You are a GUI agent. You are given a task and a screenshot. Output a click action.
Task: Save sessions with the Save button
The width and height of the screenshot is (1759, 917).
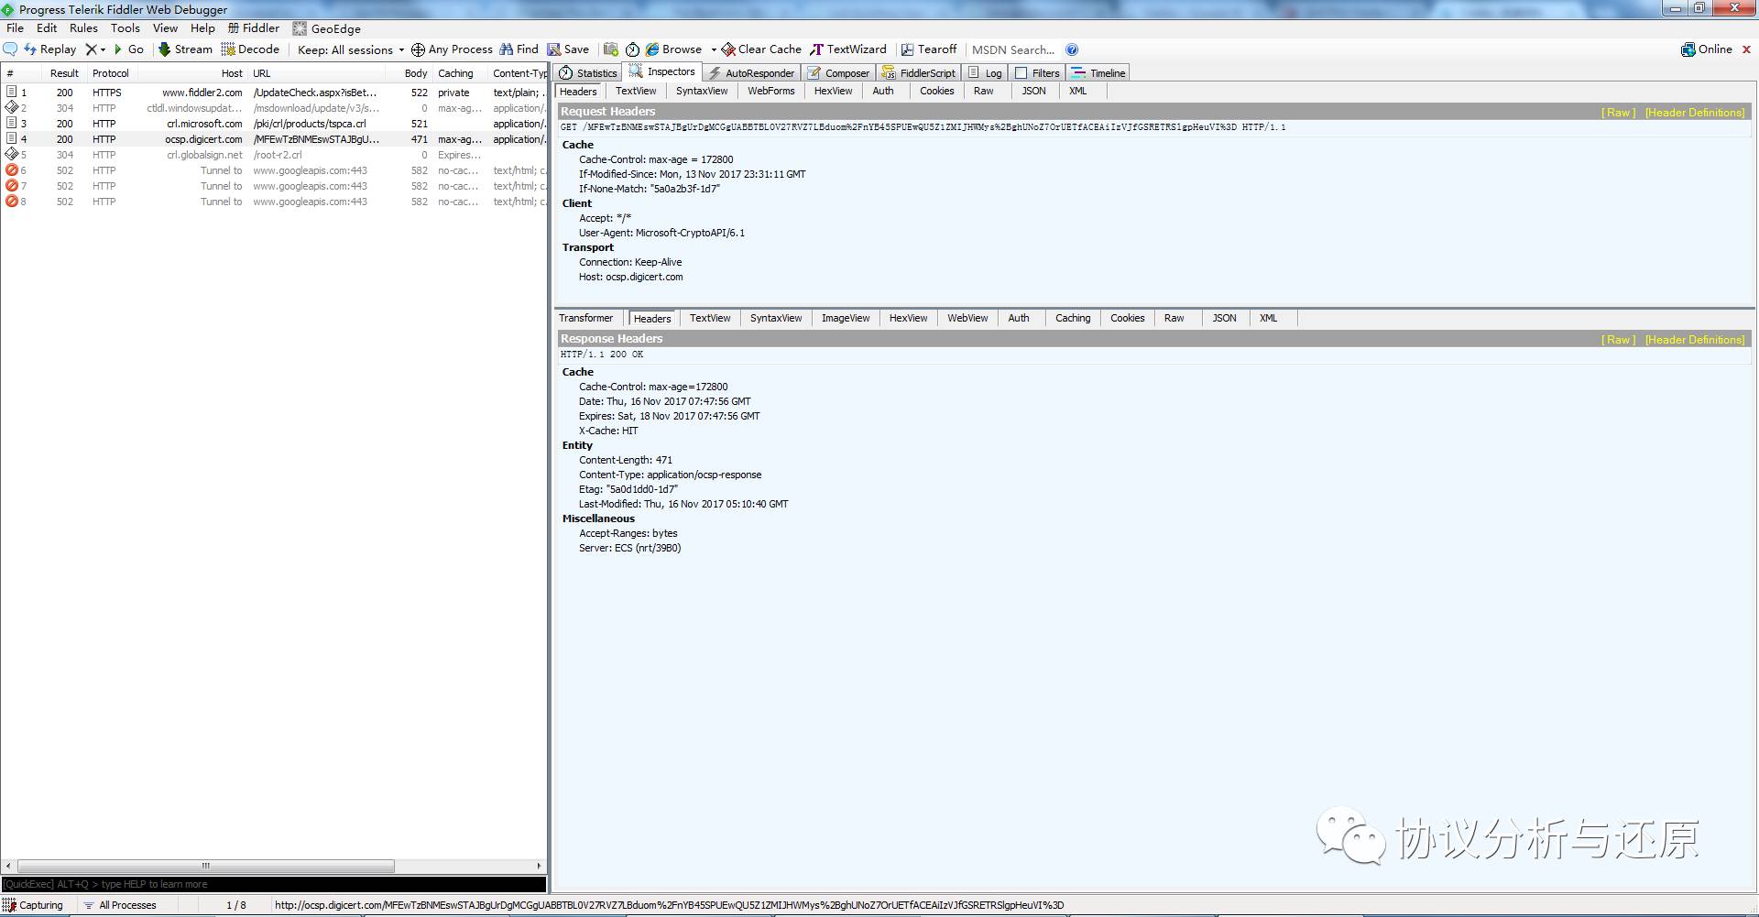(568, 49)
